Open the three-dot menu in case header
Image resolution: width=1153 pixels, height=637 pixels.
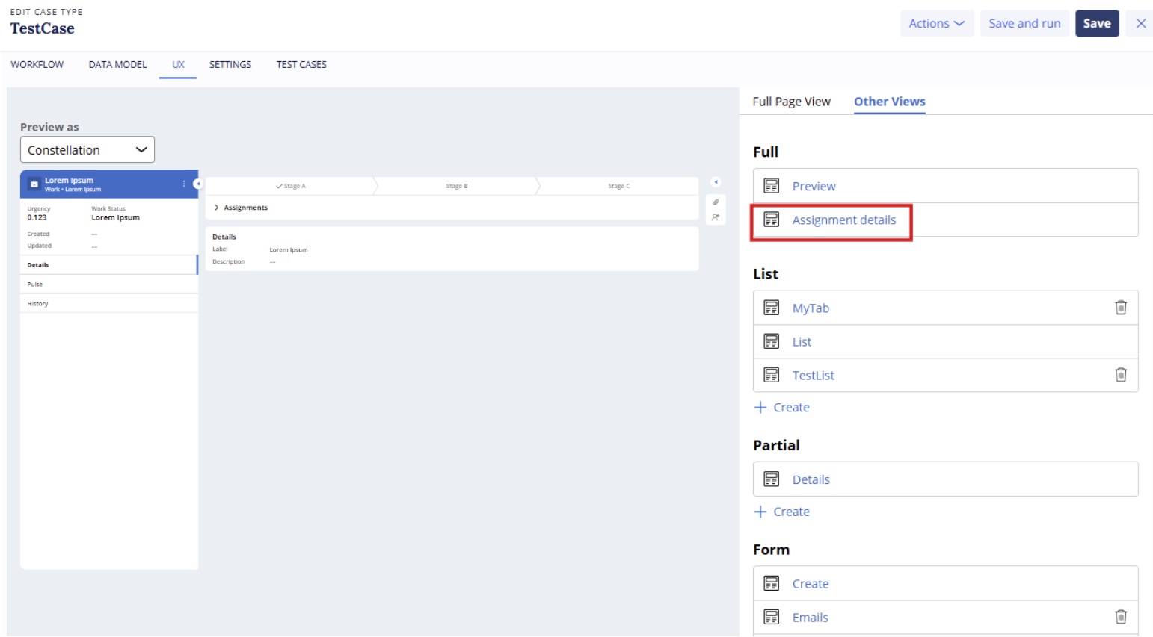click(184, 184)
